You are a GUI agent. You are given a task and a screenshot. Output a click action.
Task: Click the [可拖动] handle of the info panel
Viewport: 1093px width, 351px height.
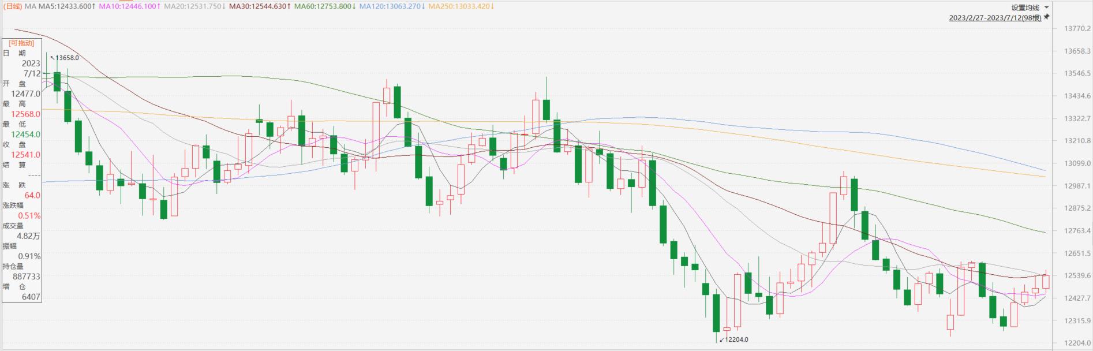coord(22,43)
